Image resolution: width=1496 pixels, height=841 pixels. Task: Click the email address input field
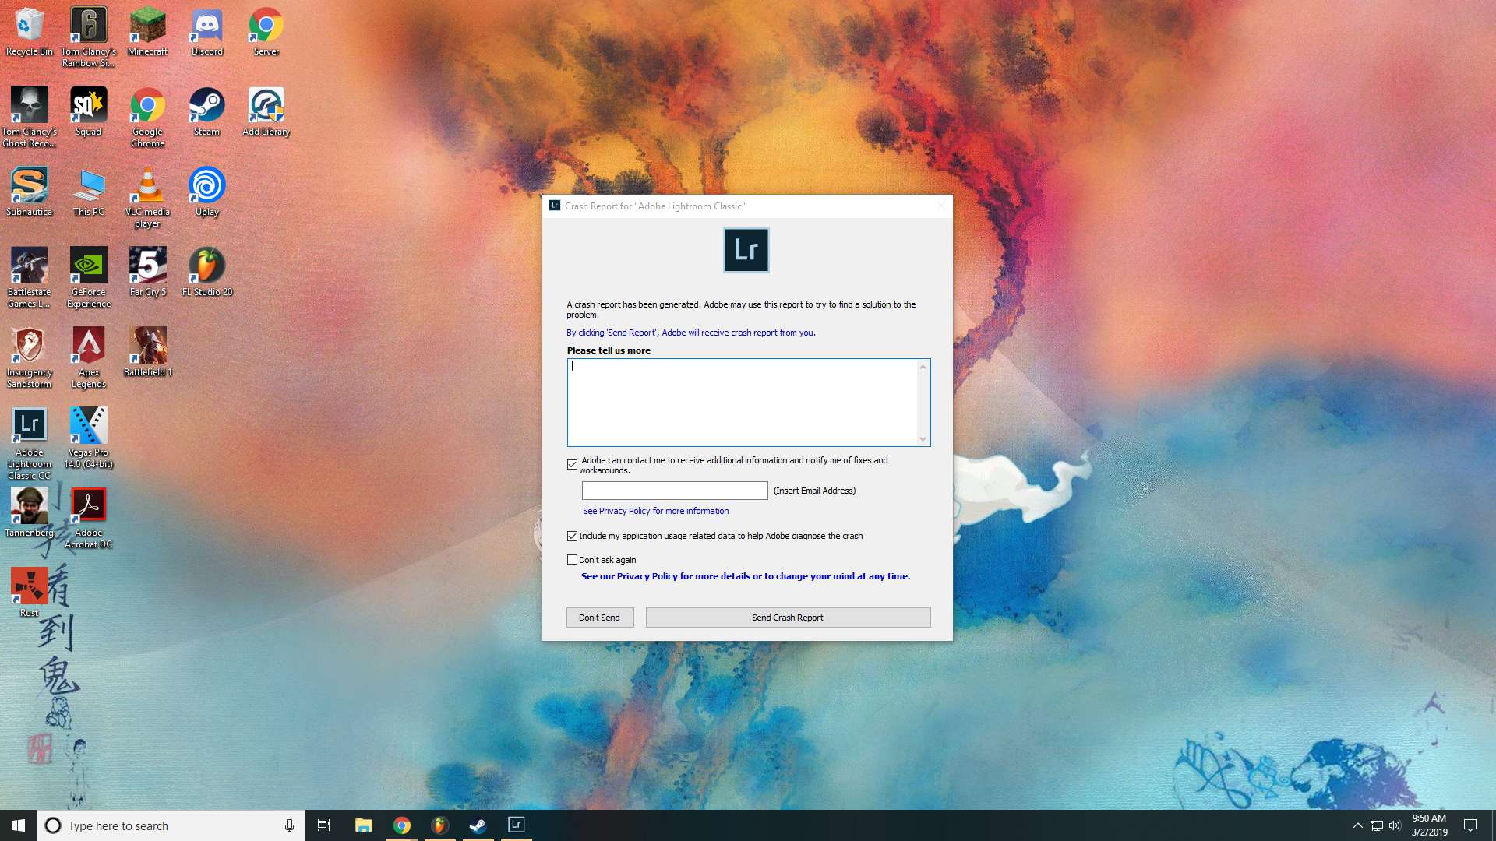[x=675, y=491]
